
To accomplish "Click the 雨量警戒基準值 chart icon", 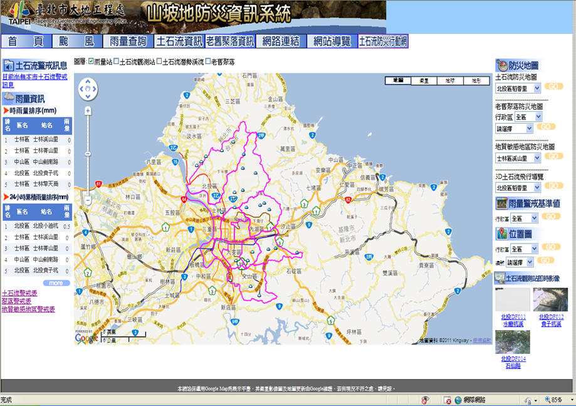I will [501, 203].
